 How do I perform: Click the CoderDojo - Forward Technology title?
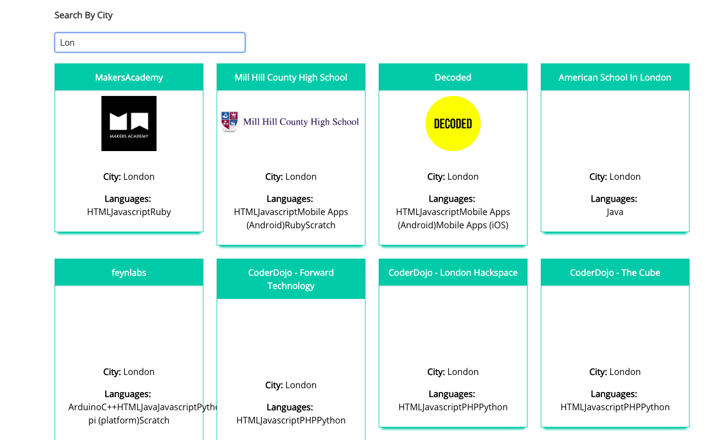pos(291,279)
